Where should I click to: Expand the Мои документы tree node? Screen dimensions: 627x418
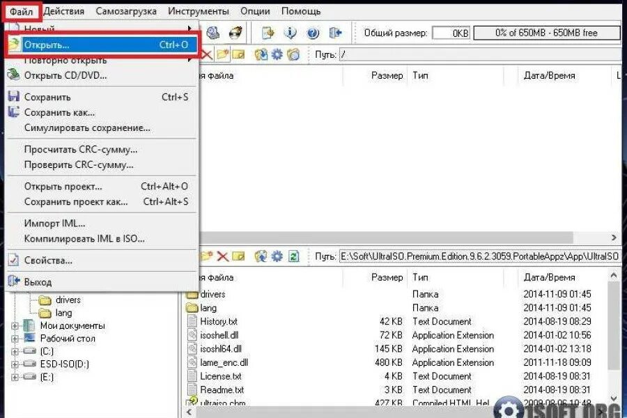[x=15, y=326]
